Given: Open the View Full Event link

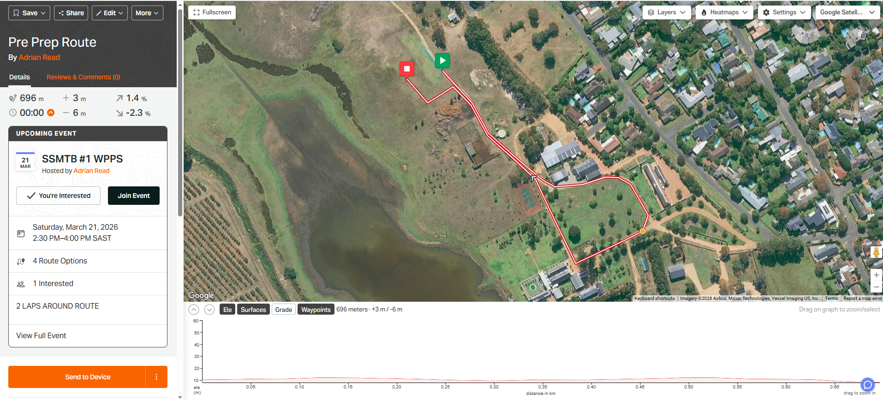Looking at the screenshot, I should (x=41, y=335).
